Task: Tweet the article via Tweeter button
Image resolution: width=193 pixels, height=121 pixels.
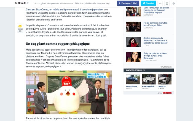Action: click(x=148, y=3)
